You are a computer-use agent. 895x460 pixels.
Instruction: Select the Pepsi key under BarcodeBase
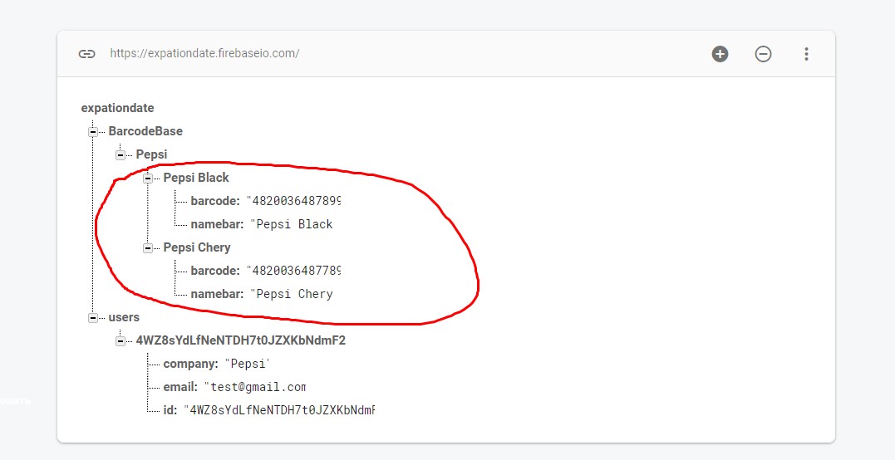click(151, 154)
